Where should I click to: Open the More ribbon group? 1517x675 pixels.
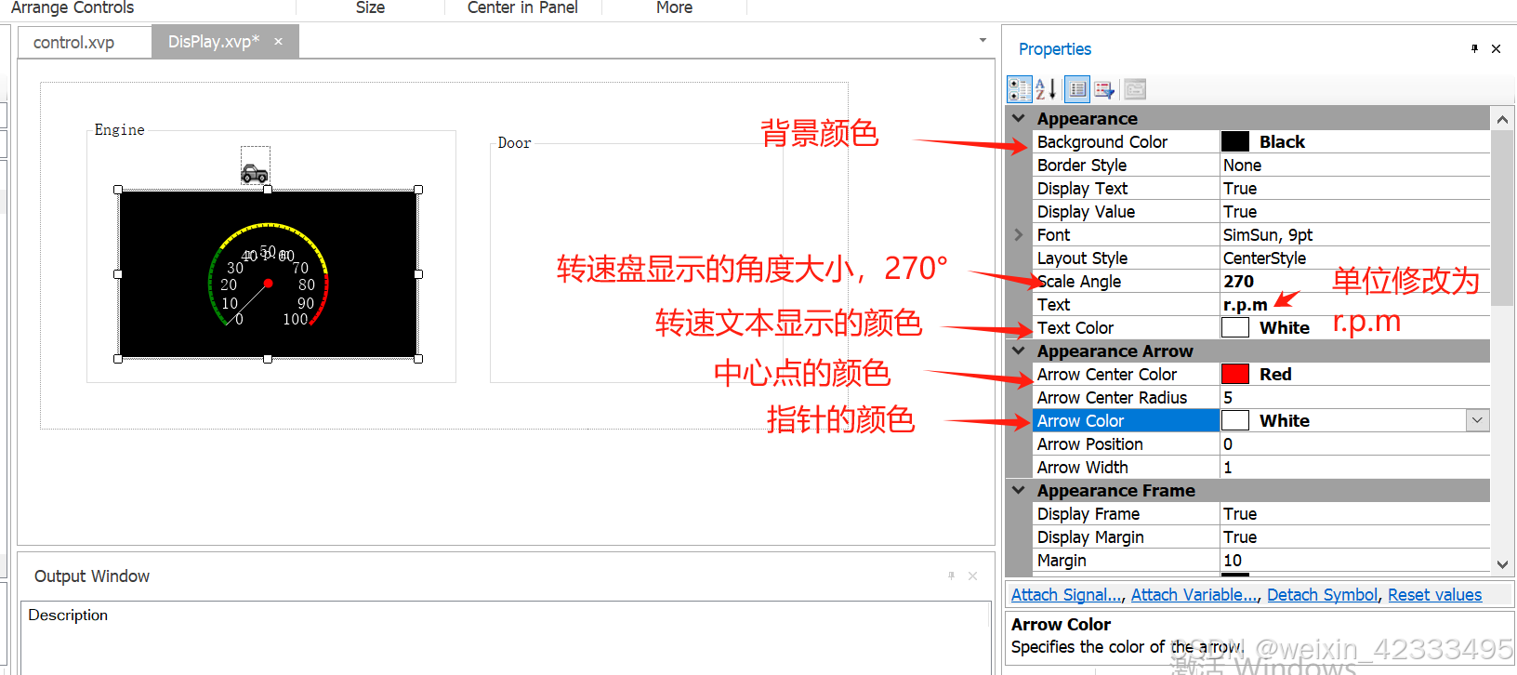(674, 7)
